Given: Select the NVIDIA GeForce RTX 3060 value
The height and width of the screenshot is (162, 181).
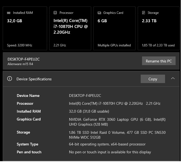Looking at the screenshot, I should pos(117,122).
